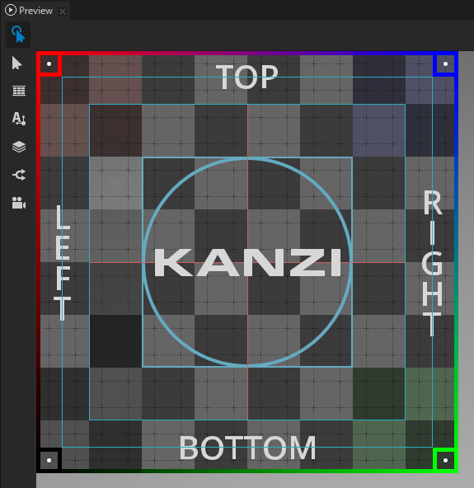Click the KANZI logo in the center
Image resolution: width=474 pixels, height=488 pixels.
(247, 262)
